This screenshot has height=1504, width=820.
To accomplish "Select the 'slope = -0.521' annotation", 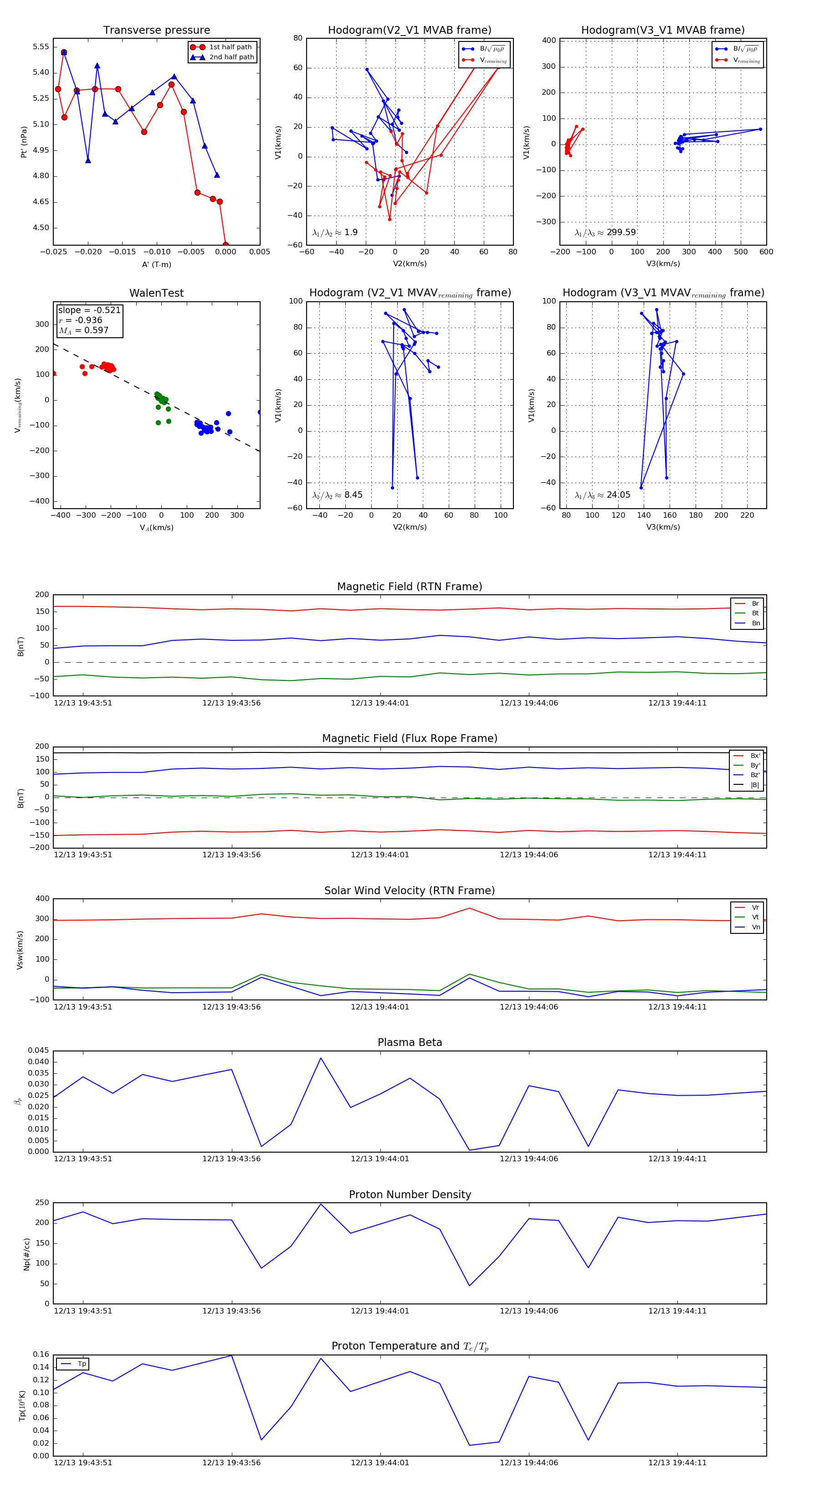I will 89,311.
